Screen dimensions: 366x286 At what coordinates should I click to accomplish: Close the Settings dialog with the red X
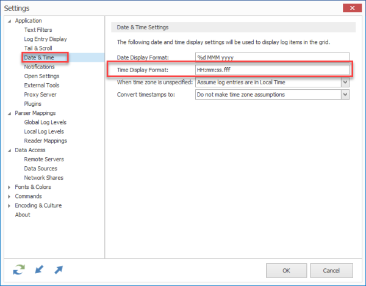[x=352, y=8]
